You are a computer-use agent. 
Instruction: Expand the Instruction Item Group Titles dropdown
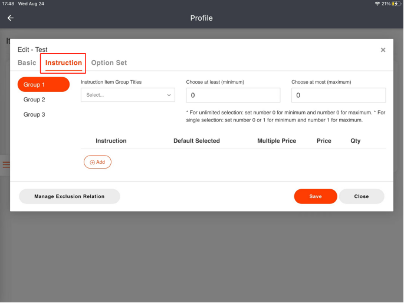[128, 95]
